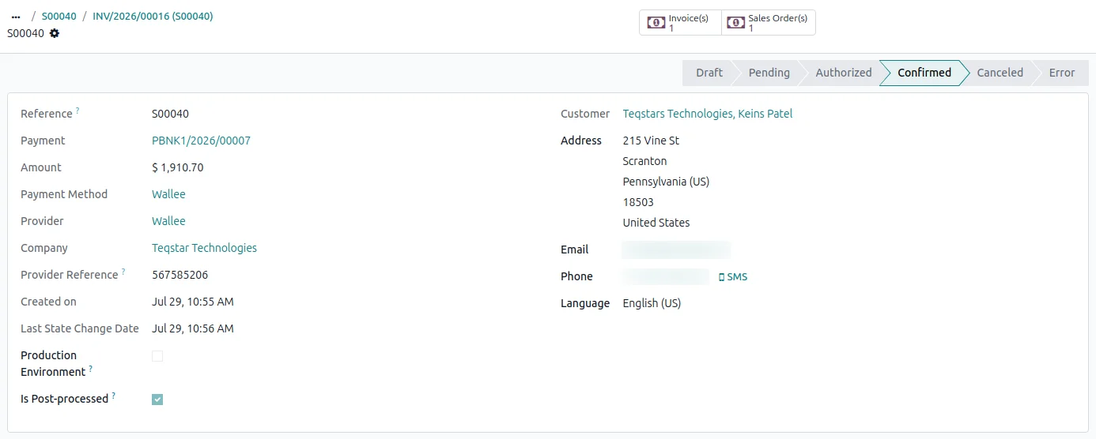Click the state Pennsylvania (US)
This screenshot has height=439, width=1096.
tap(666, 182)
